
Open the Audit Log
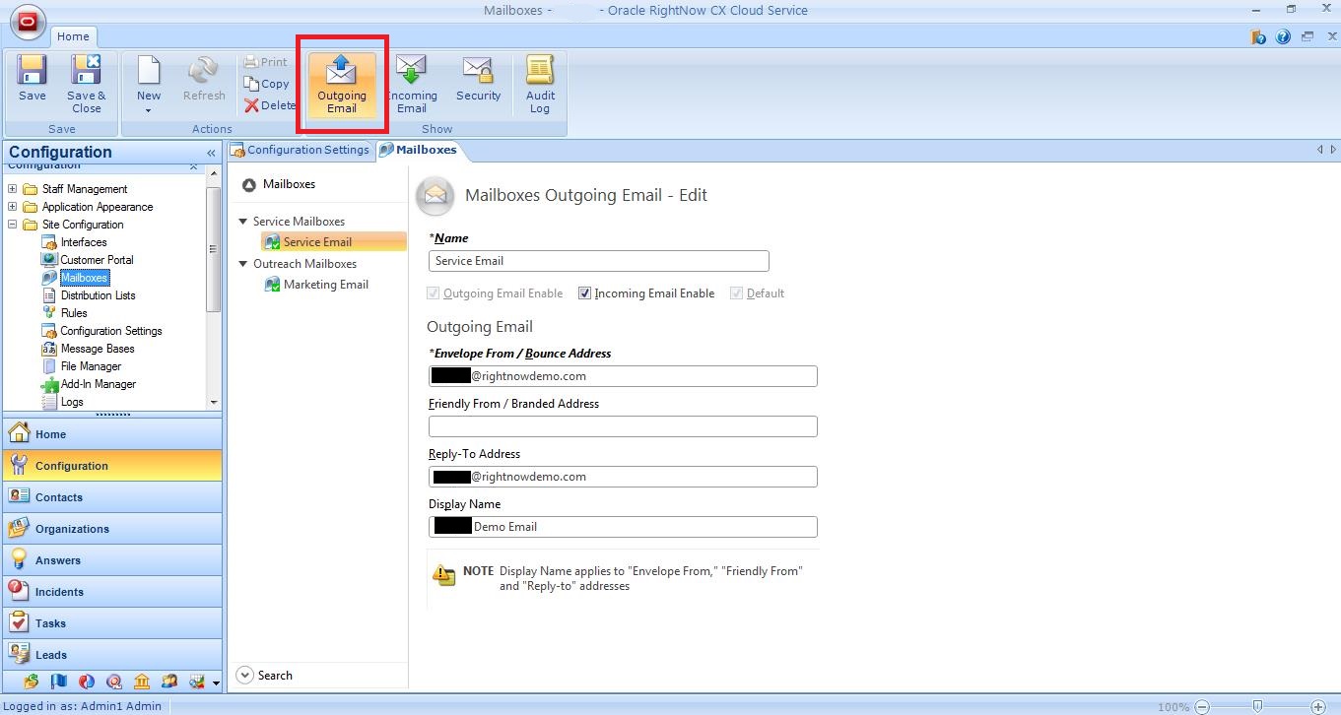click(x=539, y=84)
